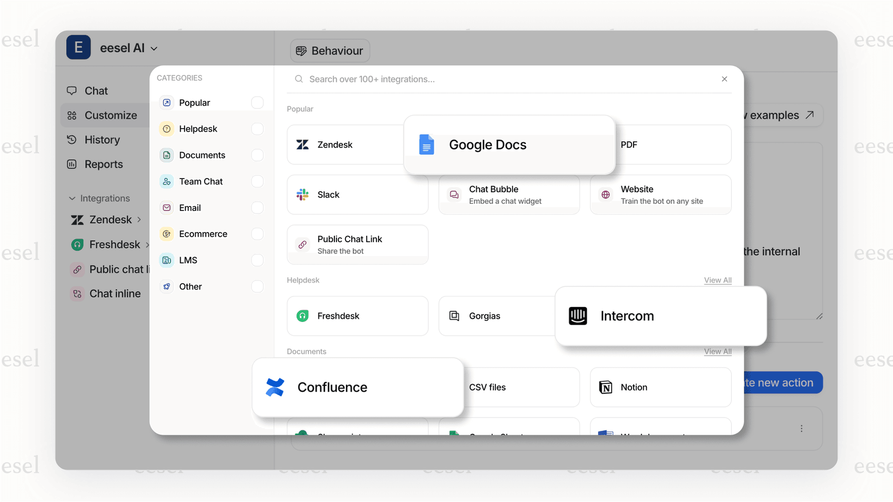Click the Ecommerce category icon
The image size is (893, 502).
pos(167,234)
